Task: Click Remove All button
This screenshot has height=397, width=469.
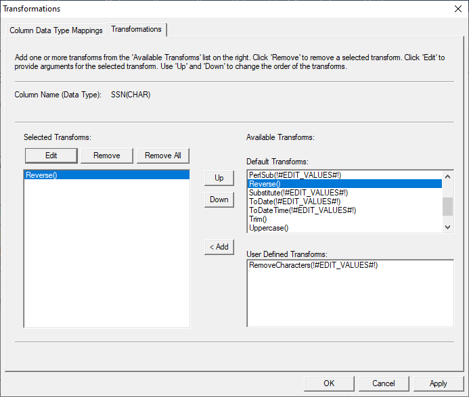Action: pos(163,156)
